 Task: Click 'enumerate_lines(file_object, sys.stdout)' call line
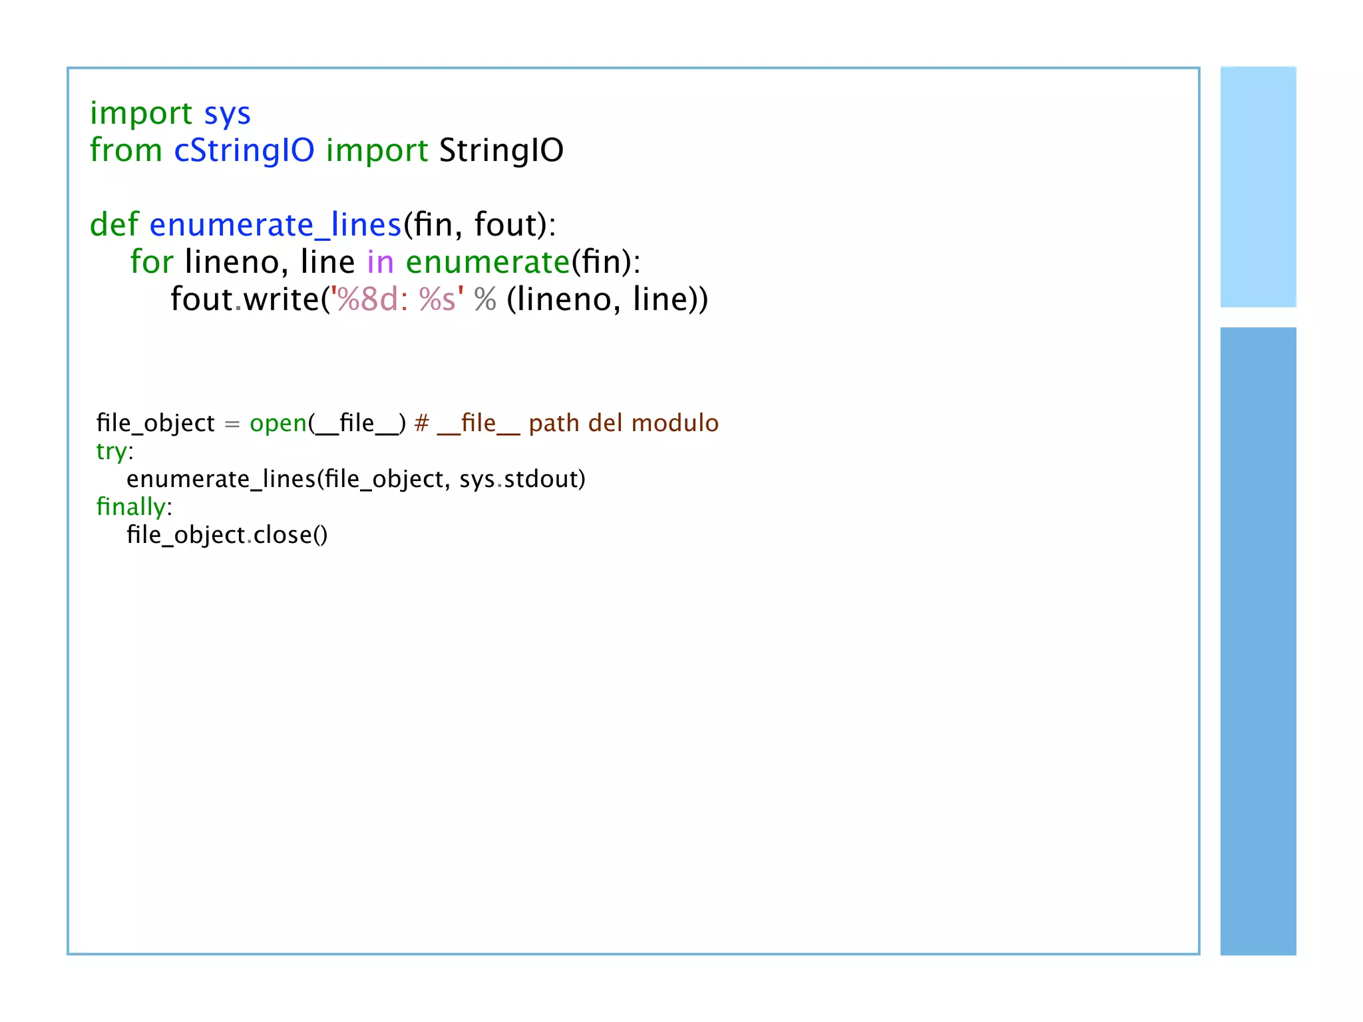coord(356,480)
